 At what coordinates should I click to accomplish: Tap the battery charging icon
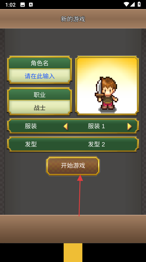(139, 4)
